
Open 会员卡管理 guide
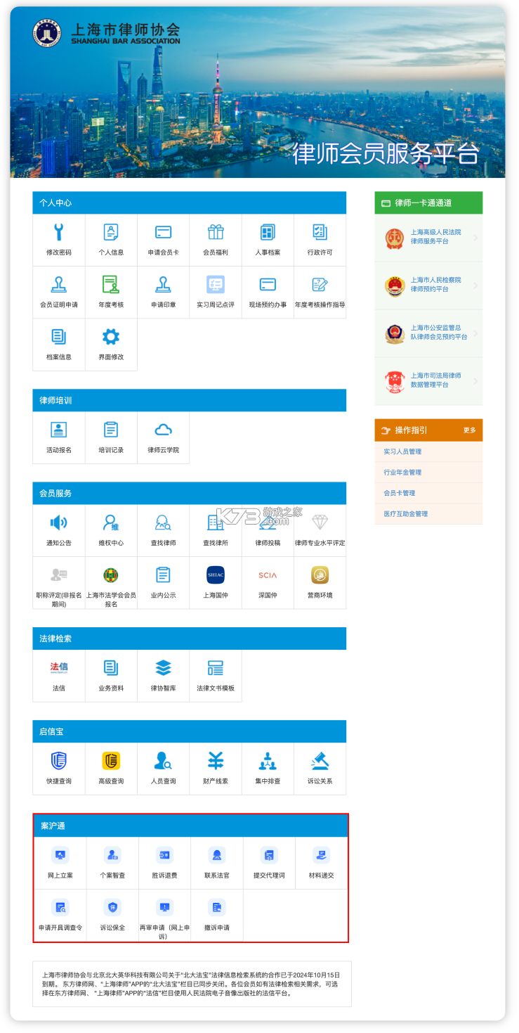pos(399,493)
